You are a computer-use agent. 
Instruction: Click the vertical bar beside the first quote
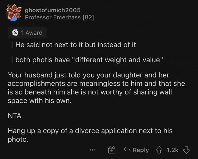pos(12,45)
